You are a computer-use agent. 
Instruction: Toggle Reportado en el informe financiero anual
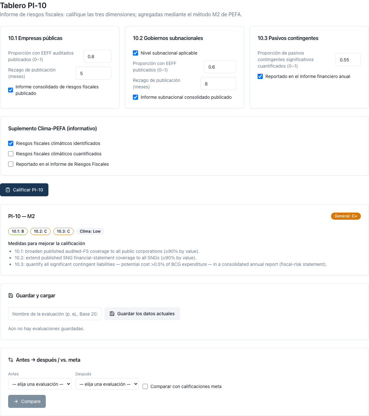tap(260, 76)
